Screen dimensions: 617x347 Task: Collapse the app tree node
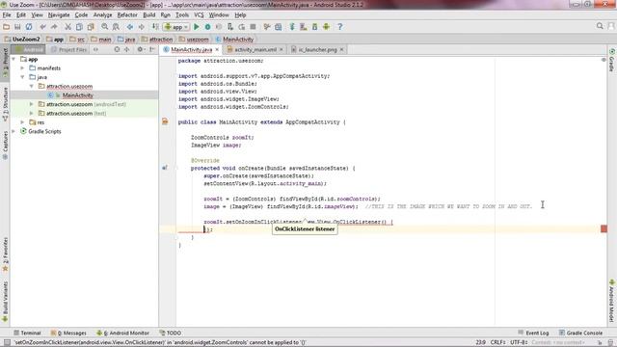click(13, 59)
